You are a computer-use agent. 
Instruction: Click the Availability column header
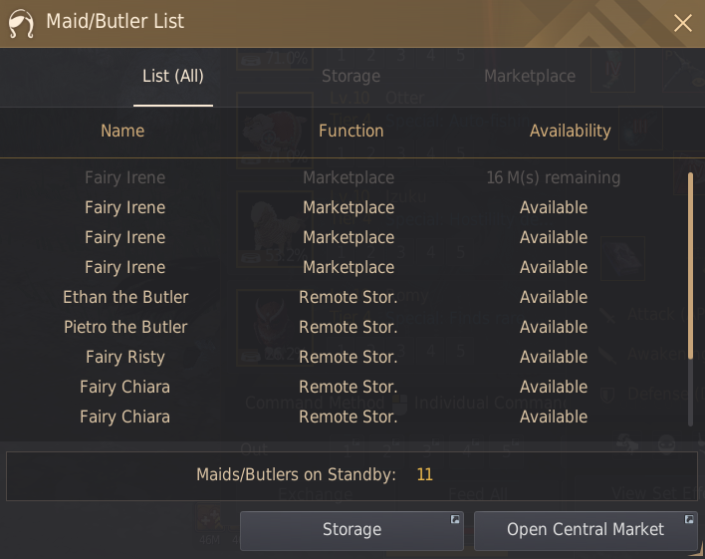coord(571,131)
